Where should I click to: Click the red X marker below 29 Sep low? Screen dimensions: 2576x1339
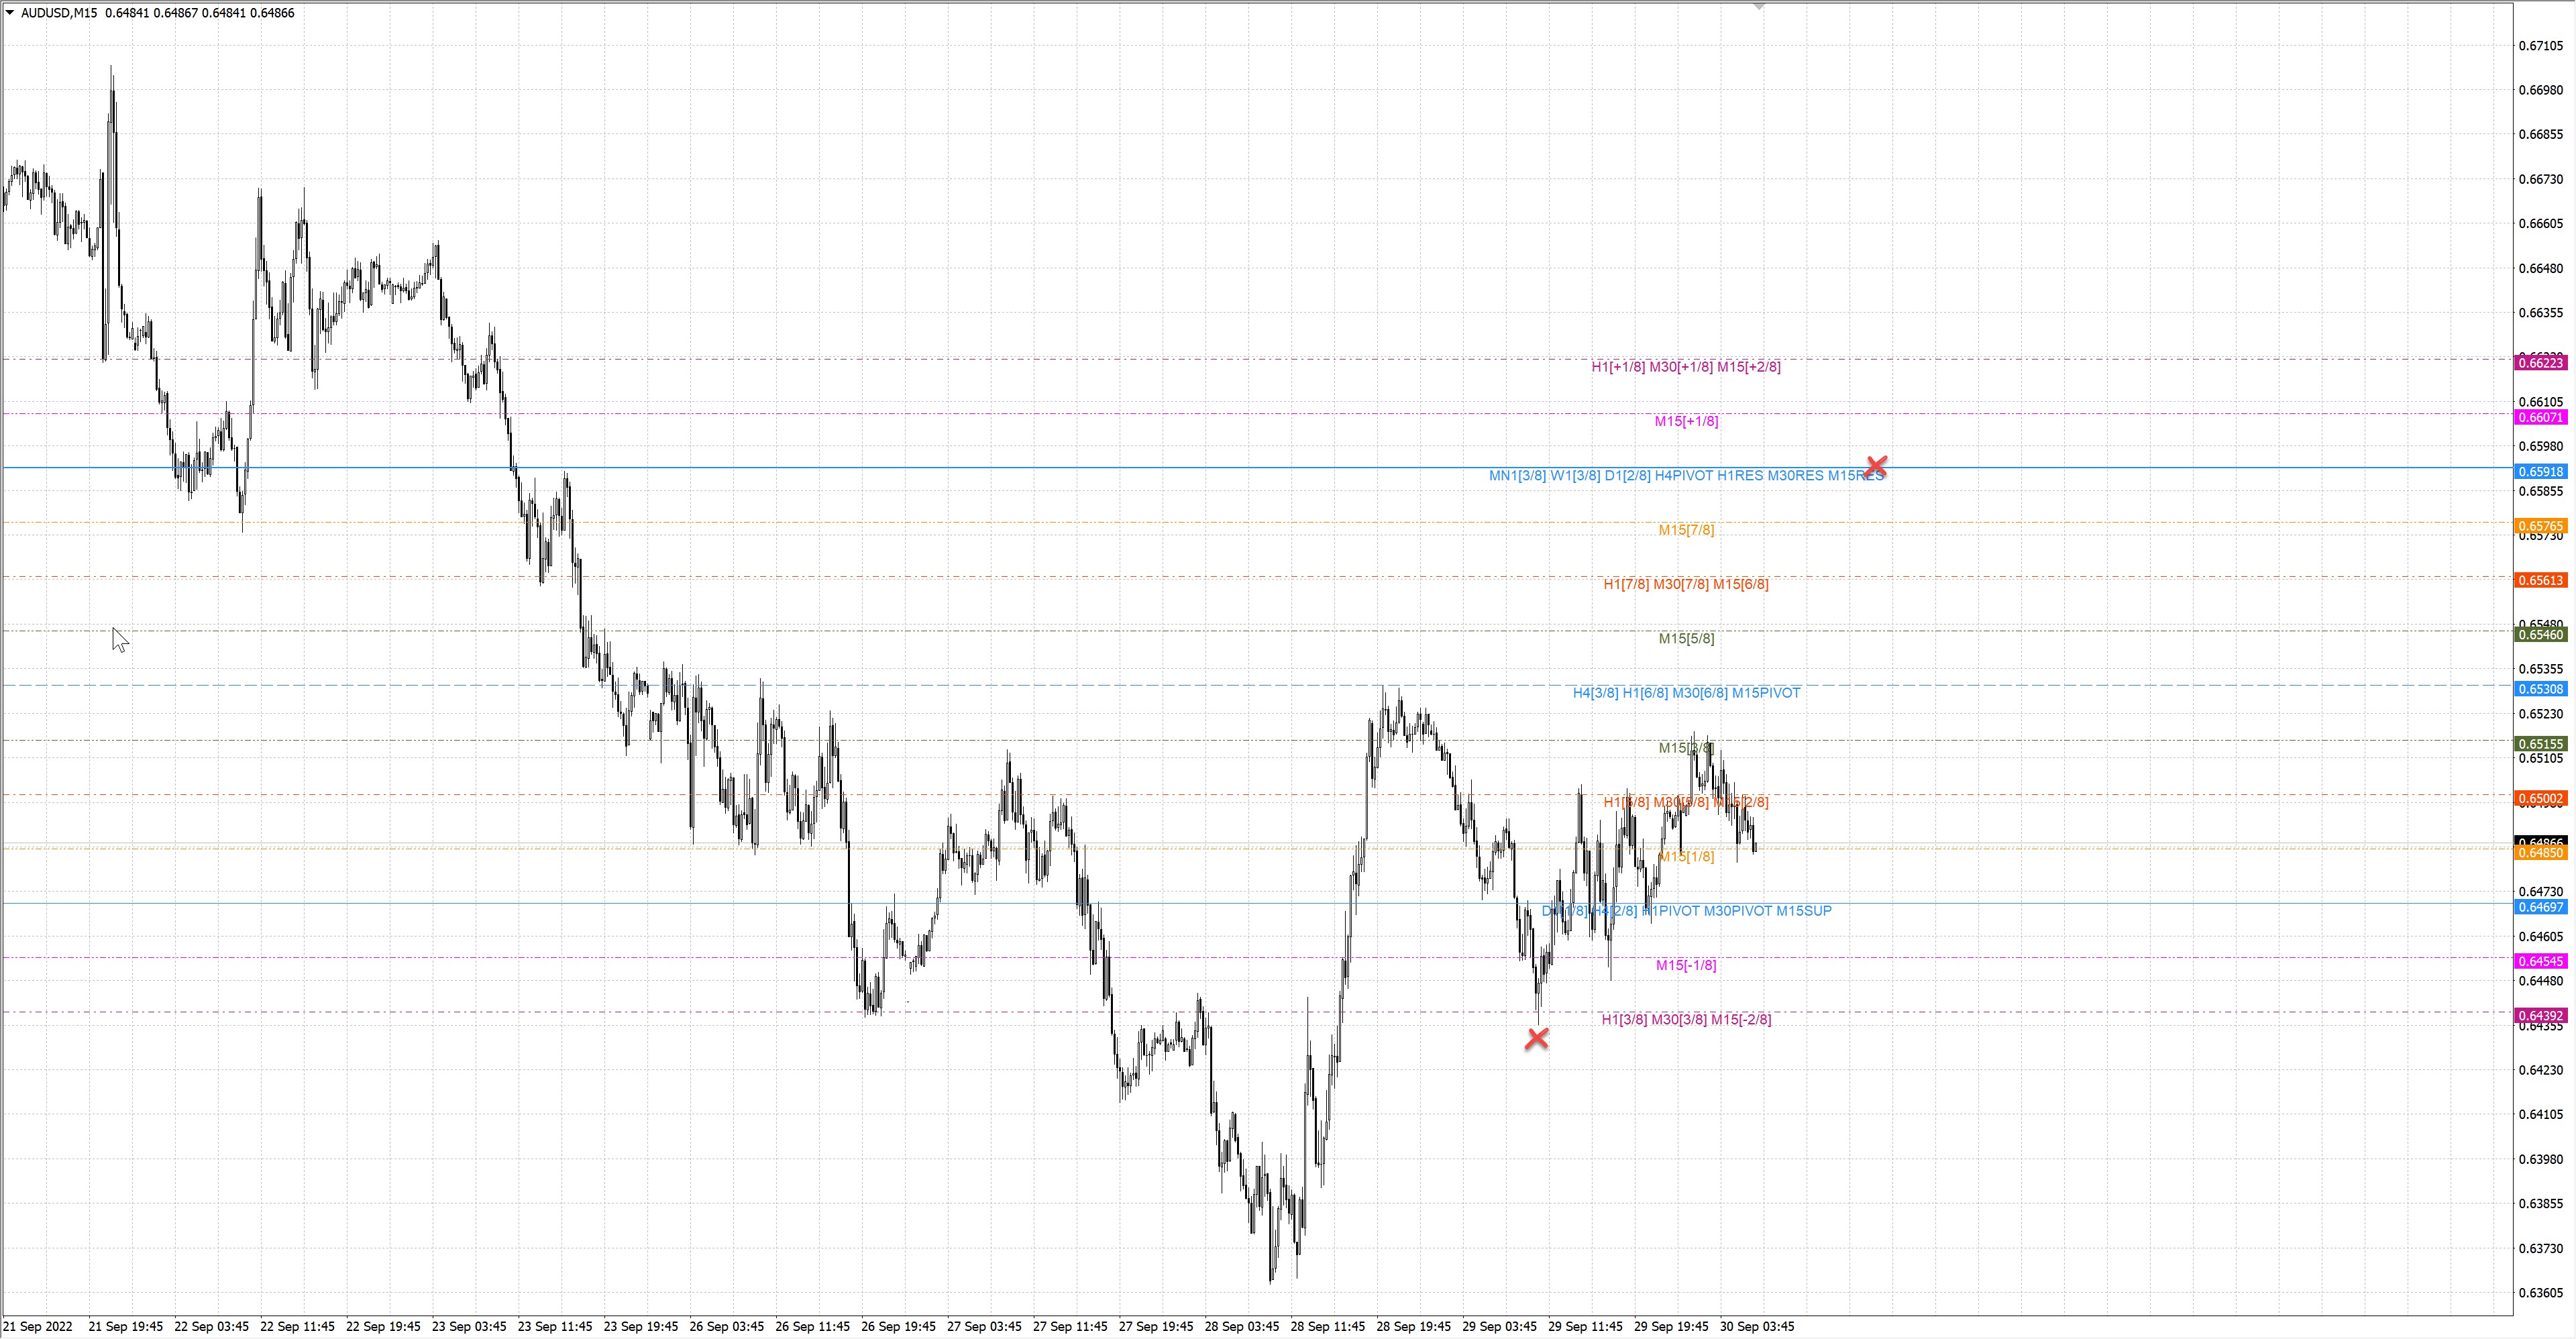(x=1537, y=1039)
